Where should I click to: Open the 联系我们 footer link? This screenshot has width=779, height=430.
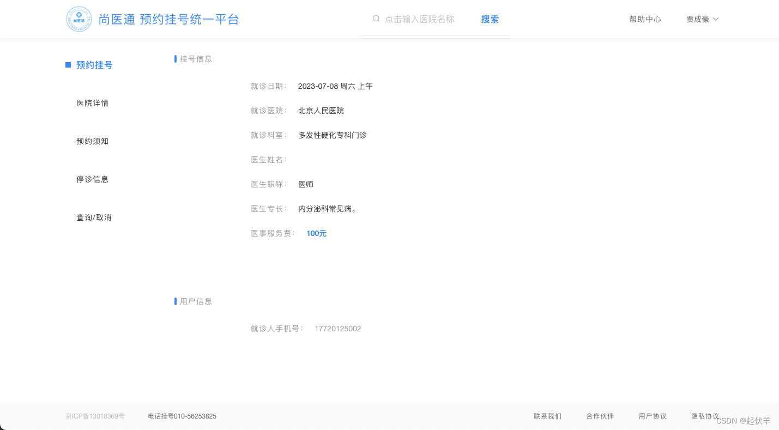click(x=547, y=416)
